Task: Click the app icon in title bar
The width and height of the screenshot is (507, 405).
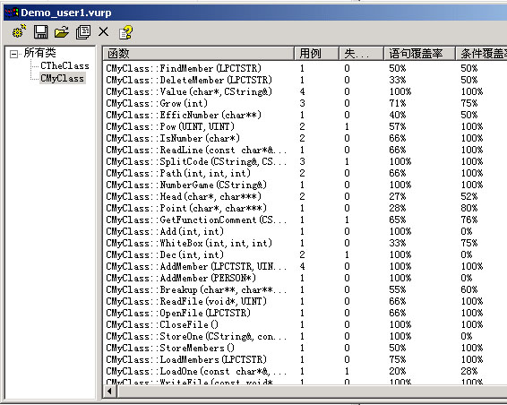Action: (x=12, y=13)
